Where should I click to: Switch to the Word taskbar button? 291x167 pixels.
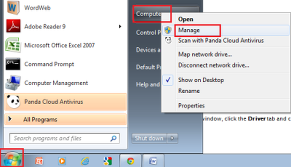pyautogui.click(x=153, y=161)
